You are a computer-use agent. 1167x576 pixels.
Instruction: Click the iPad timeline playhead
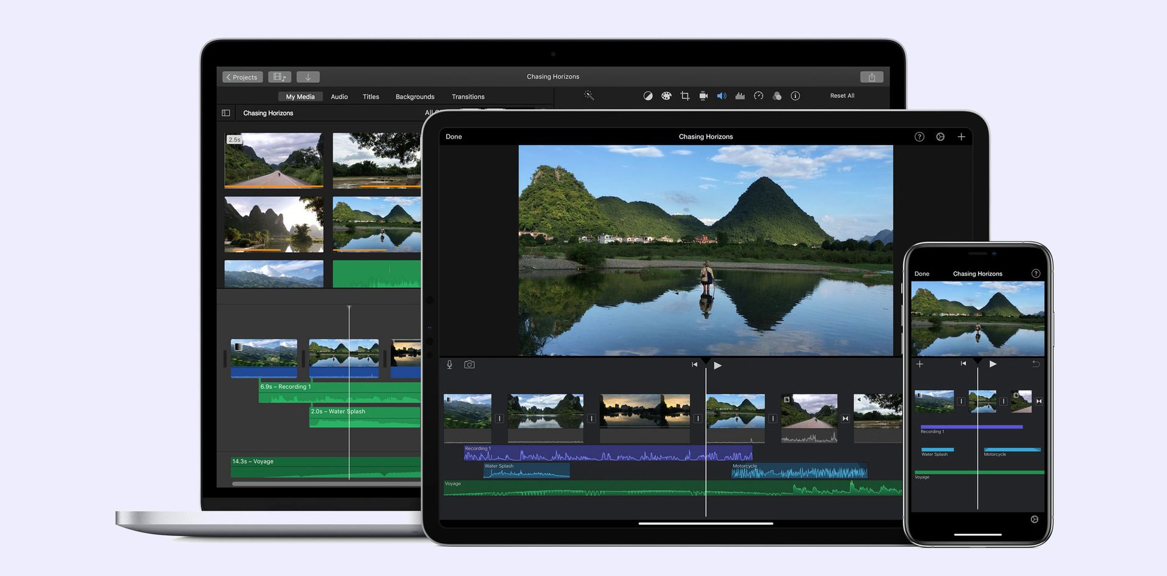coord(706,437)
